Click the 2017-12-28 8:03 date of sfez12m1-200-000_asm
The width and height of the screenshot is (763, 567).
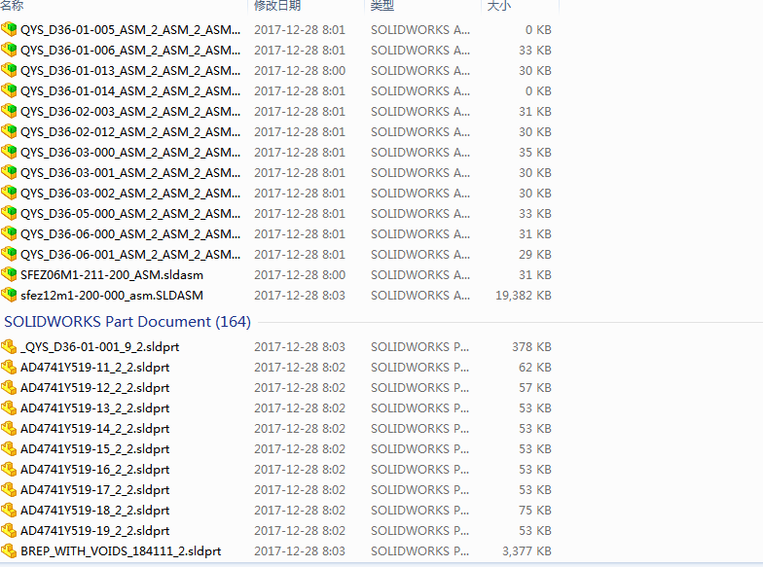300,296
